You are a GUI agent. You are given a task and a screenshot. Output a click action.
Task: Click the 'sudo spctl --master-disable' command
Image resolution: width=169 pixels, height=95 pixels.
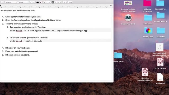coord(26,41)
